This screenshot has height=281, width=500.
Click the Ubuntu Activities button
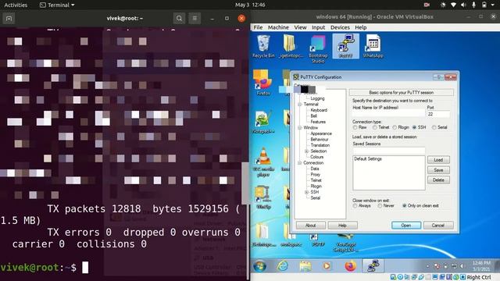point(16,5)
